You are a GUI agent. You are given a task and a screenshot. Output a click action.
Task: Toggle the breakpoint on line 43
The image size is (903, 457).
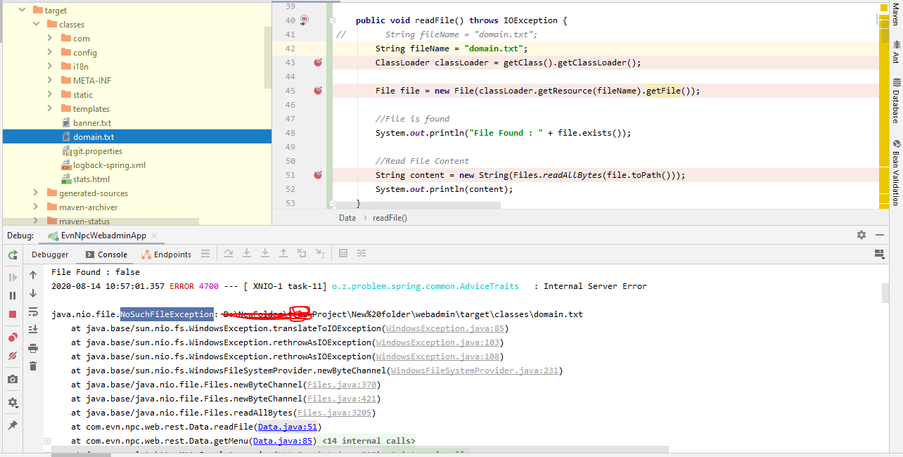[318, 63]
